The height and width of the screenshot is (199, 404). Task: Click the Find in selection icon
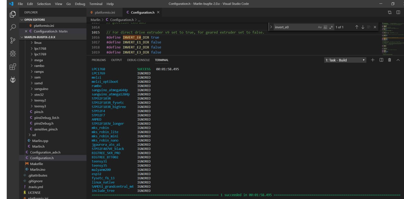coord(369,27)
